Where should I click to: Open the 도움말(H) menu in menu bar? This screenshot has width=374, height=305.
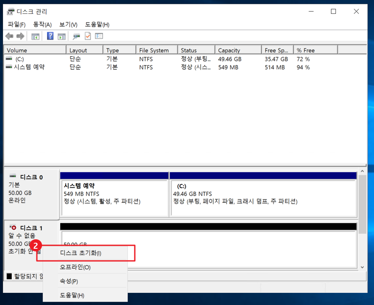pos(97,25)
